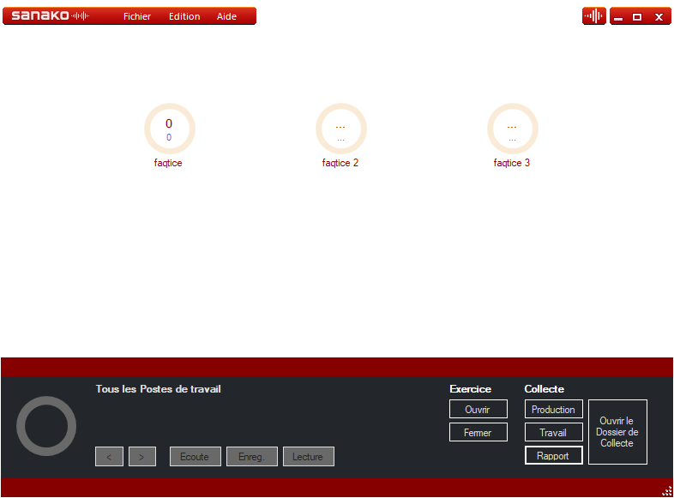Screen dimensions: 674x498
Task: Go to previous workstation with < button
Action: 109,457
